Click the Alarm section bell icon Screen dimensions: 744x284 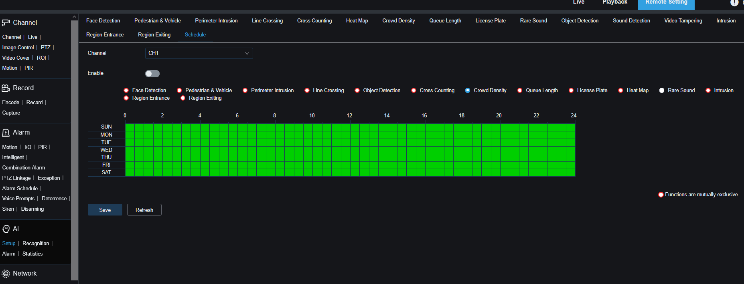tap(6, 133)
